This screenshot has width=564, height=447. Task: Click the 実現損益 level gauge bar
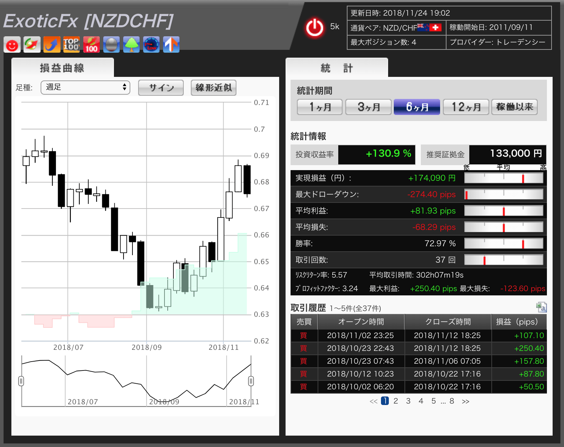point(504,178)
